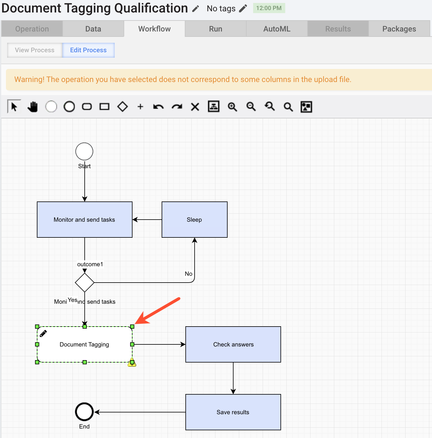The height and width of the screenshot is (438, 432).
Task: Click the bottom-middle handle of Document Tagging
Action: [85, 362]
